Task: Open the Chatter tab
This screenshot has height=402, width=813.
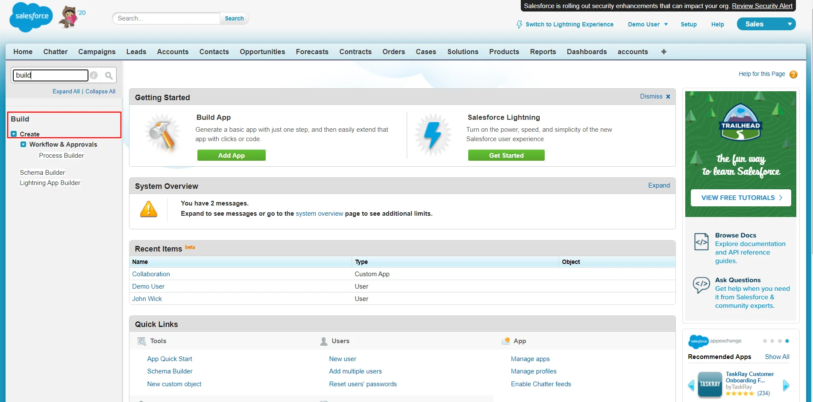Action: [x=56, y=52]
